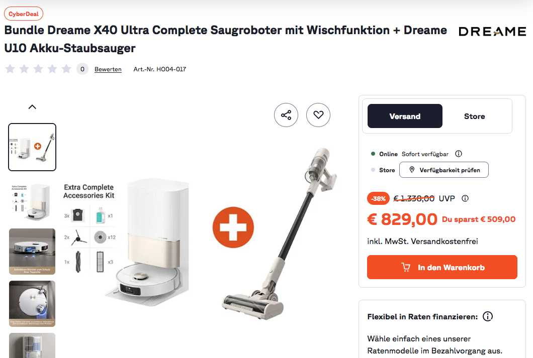Select the first bundle thumbnail

[32, 147]
